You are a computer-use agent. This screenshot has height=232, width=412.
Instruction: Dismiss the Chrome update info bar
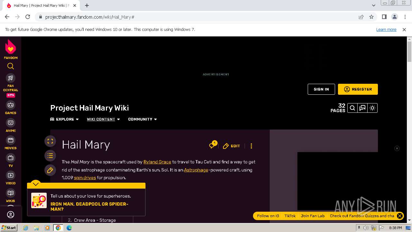(404, 29)
